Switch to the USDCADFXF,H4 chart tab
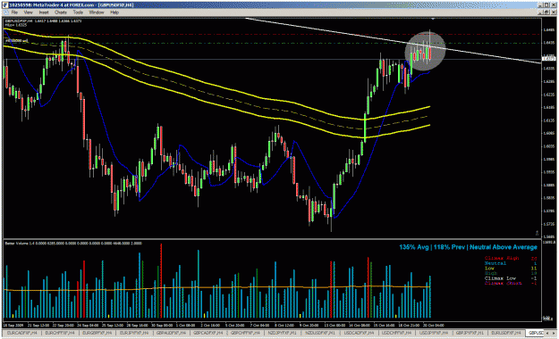 [x=359, y=333]
